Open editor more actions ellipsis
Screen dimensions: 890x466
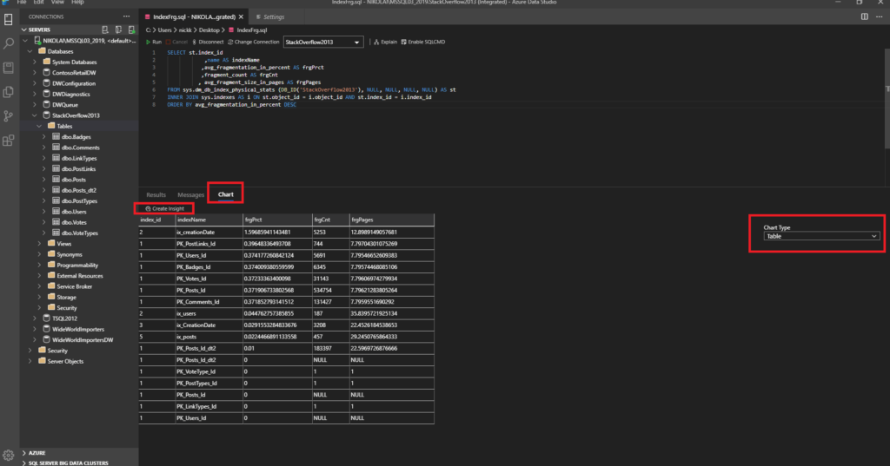tap(879, 16)
